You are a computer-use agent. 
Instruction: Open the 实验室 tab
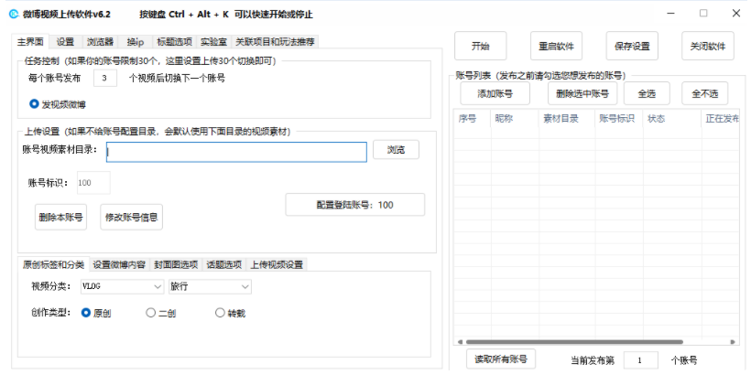click(213, 42)
